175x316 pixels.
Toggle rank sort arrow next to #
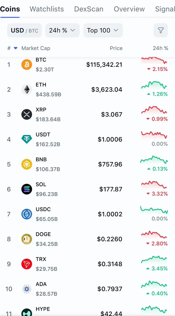(16, 48)
